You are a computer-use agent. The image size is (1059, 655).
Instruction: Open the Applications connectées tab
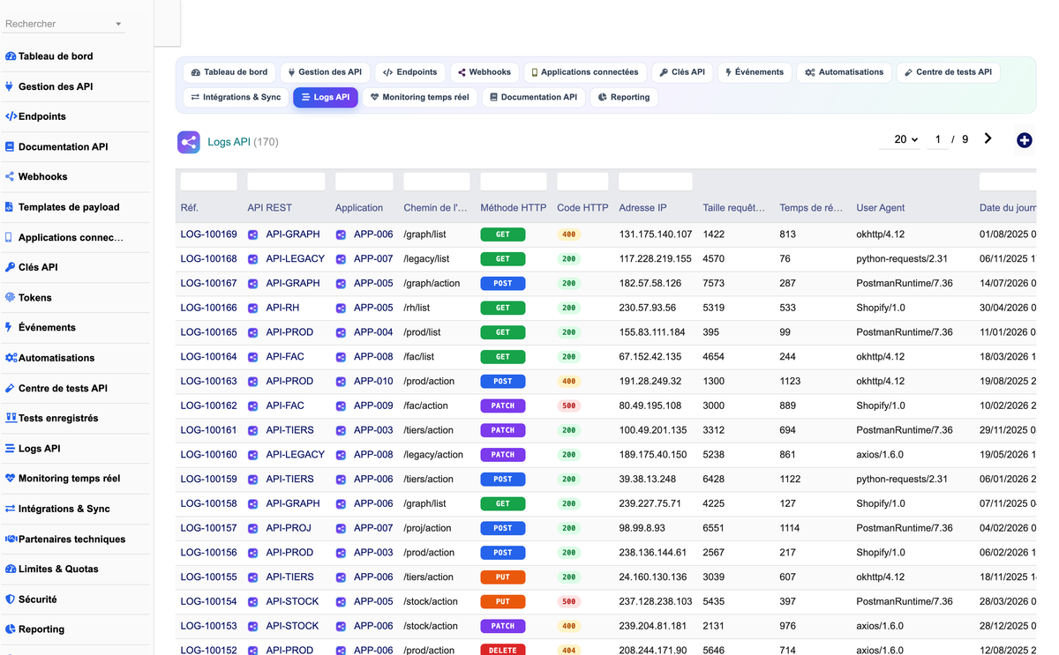click(584, 72)
